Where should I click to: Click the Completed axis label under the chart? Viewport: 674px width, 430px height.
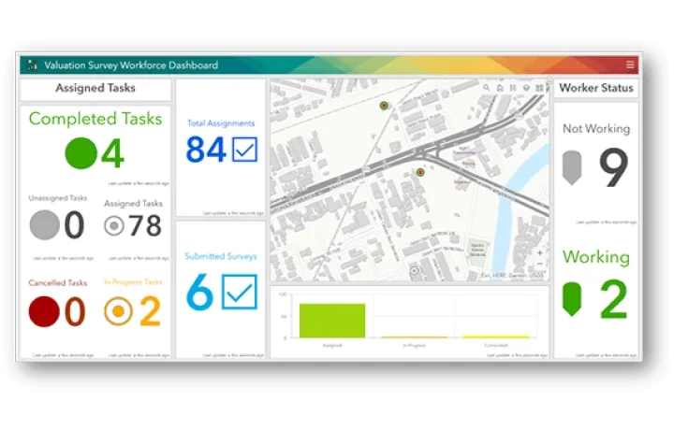pyautogui.click(x=495, y=345)
